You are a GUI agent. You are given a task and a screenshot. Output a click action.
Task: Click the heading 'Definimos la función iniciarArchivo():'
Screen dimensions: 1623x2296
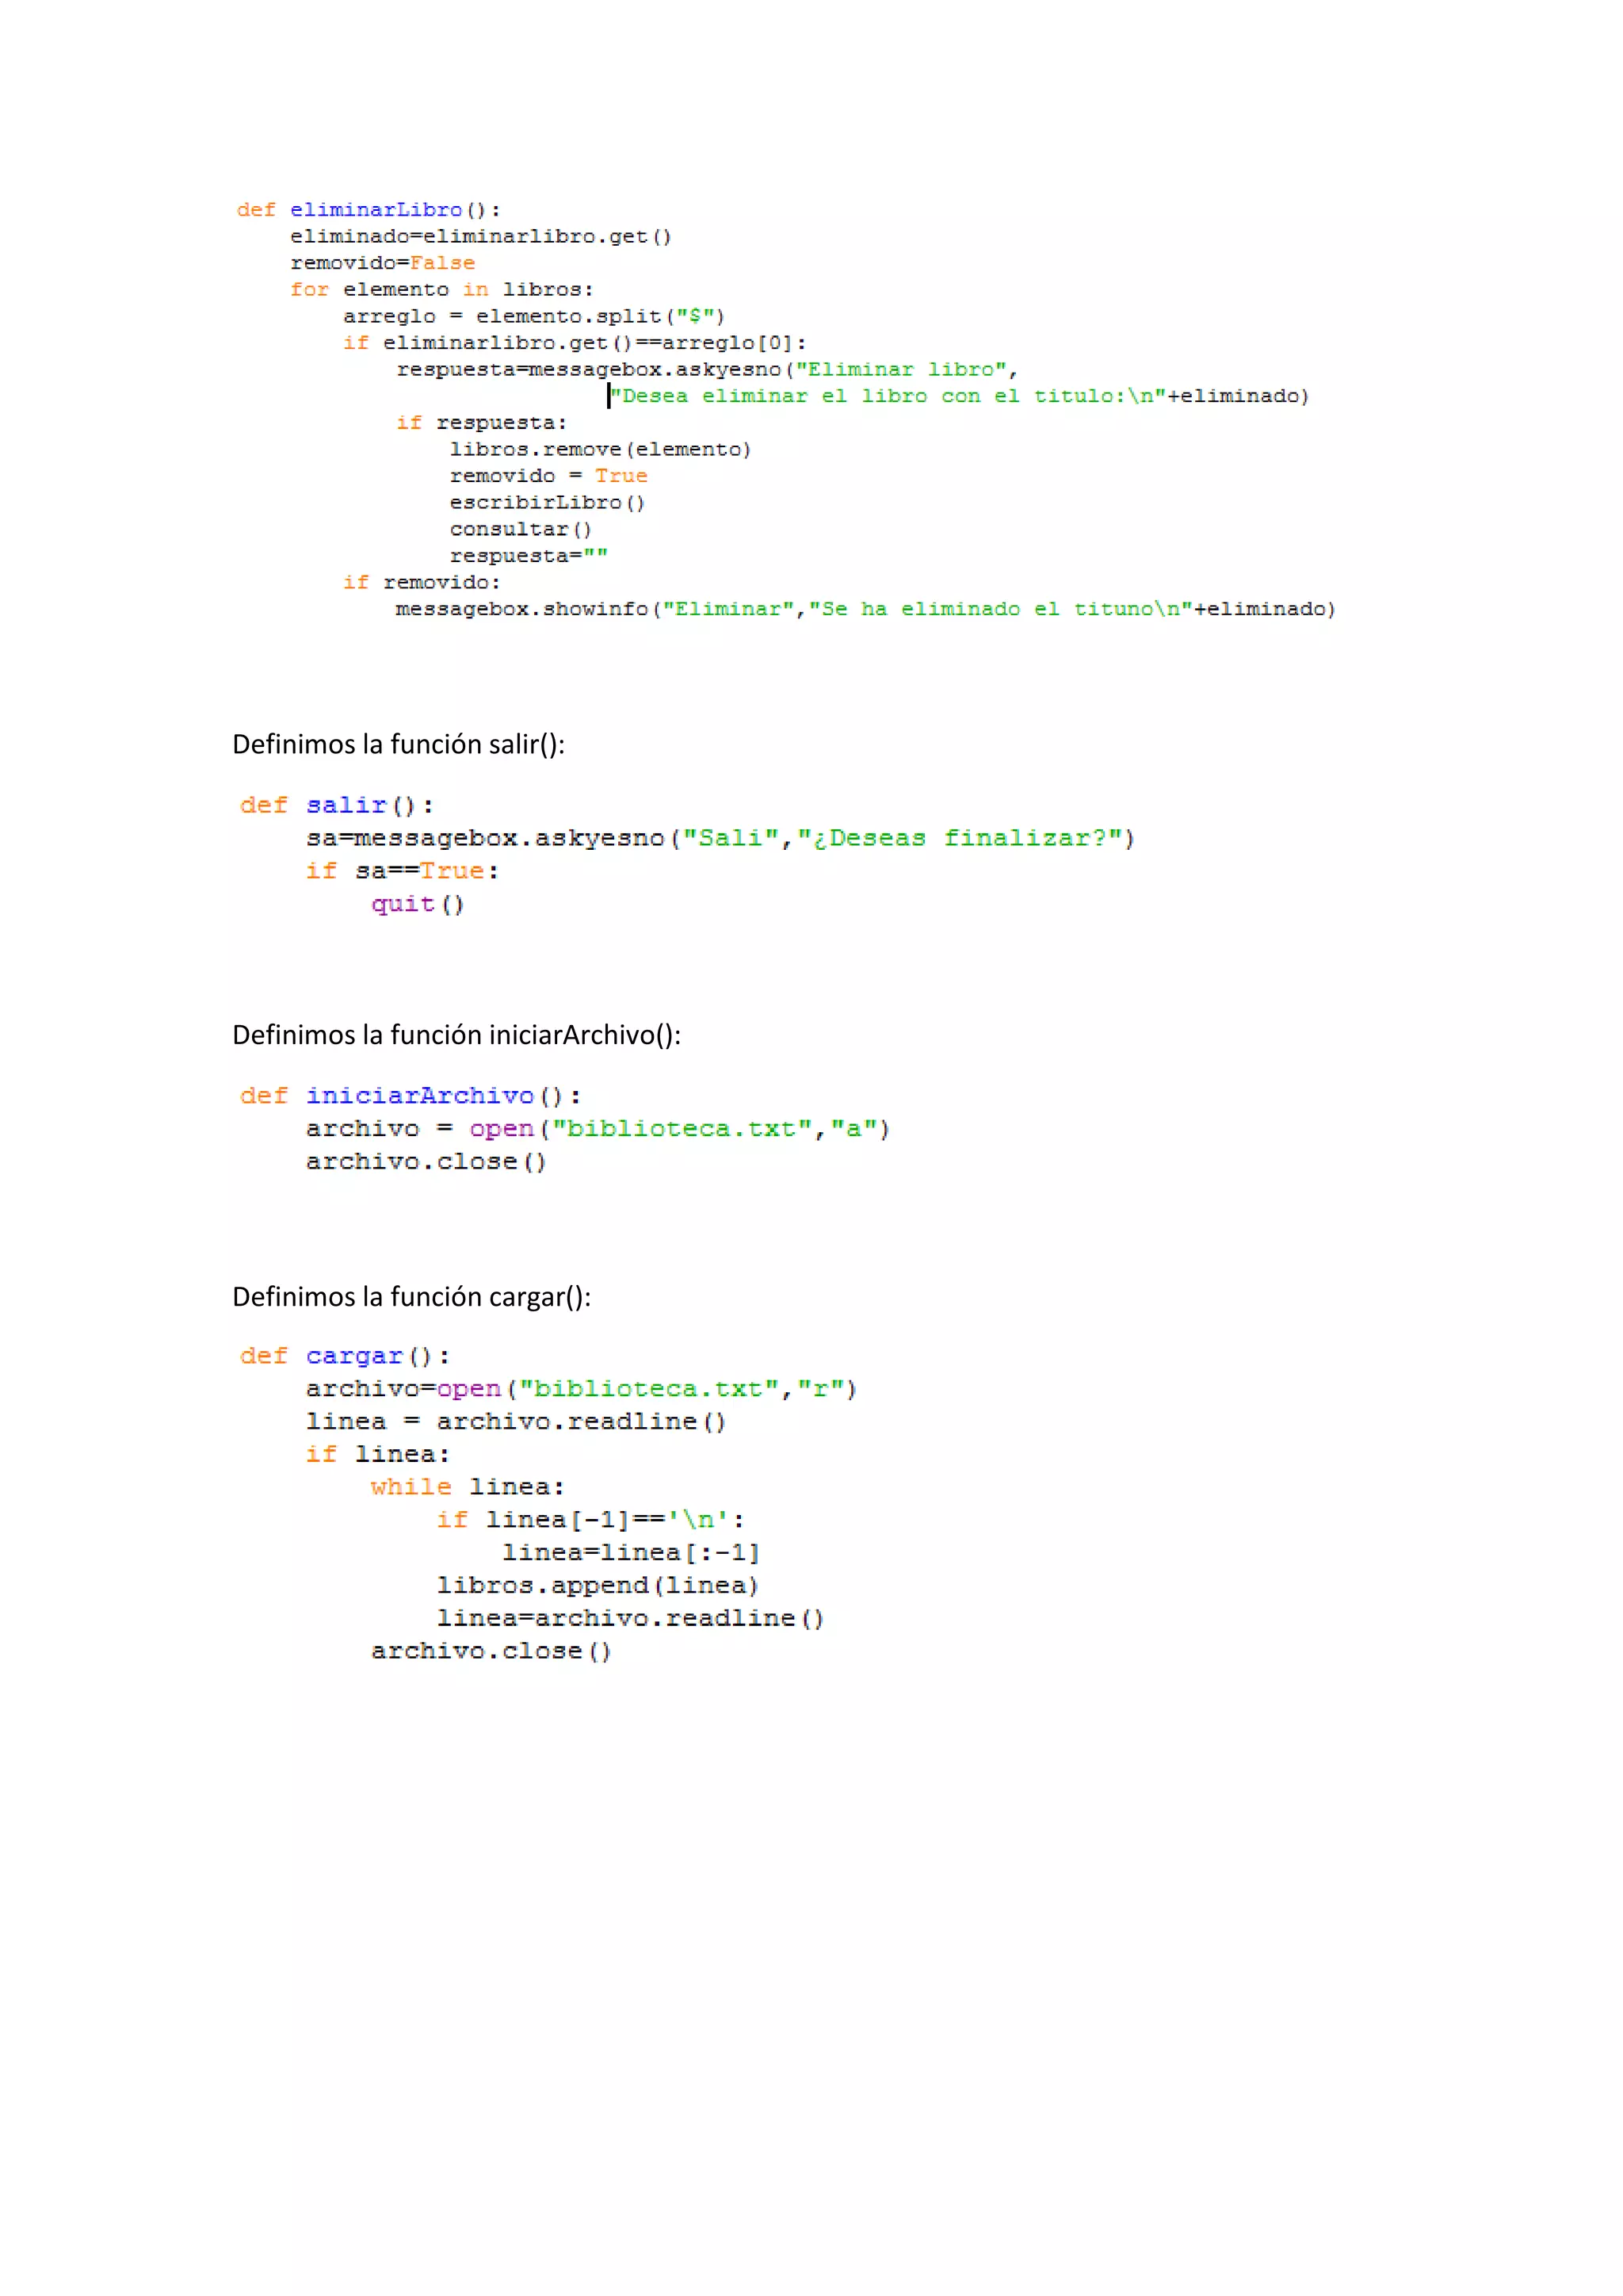tap(456, 1034)
